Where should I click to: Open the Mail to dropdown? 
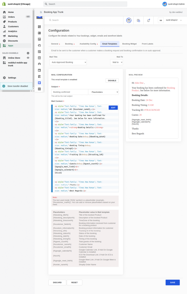pyautogui.click(x=116, y=62)
